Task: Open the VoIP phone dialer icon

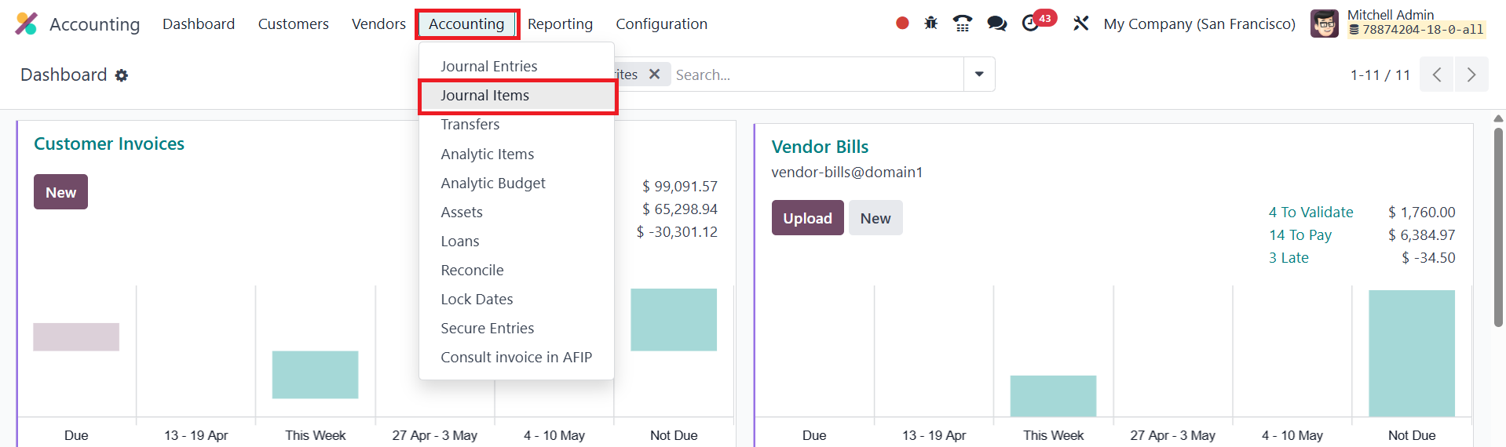Action: coord(963,24)
